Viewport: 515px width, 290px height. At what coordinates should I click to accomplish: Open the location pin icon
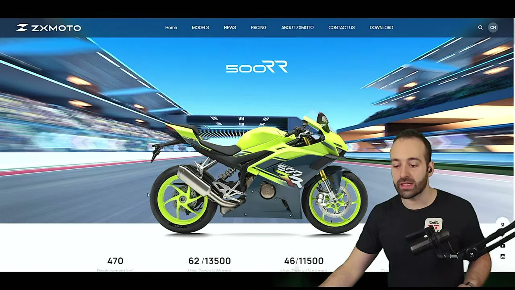(x=503, y=225)
